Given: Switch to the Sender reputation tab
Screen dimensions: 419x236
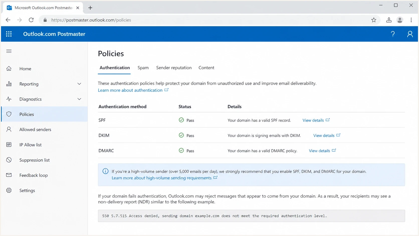Looking at the screenshot, I should pos(174,68).
